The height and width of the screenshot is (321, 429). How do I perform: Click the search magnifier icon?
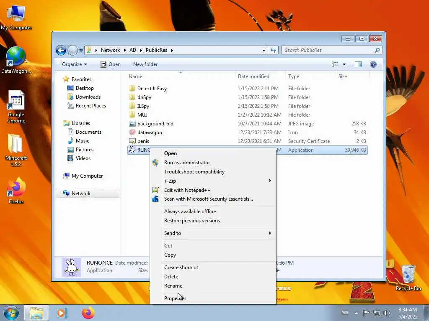[377, 50]
